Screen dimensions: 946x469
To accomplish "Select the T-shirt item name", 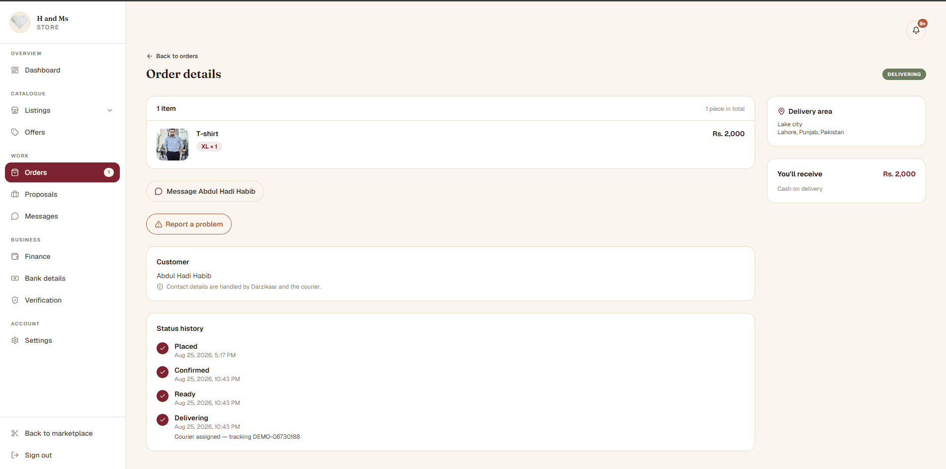I will 207,134.
